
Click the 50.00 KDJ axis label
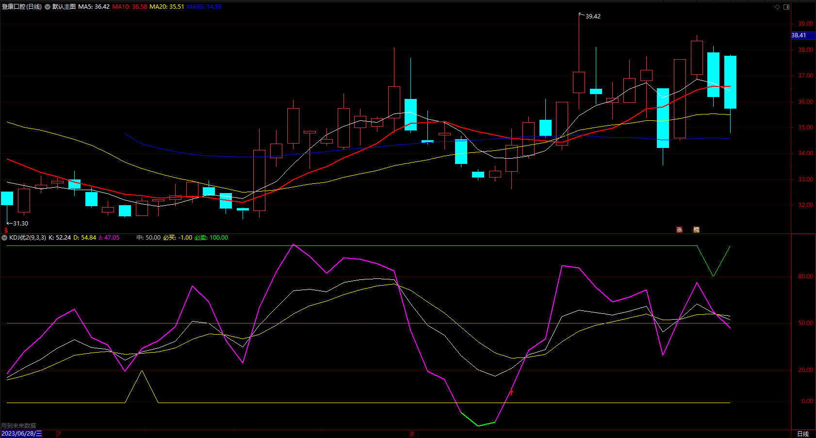click(806, 323)
